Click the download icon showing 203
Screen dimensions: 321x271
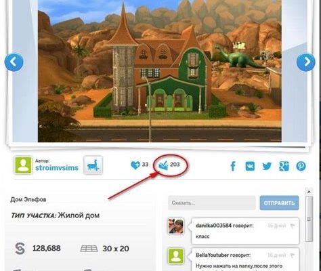click(x=163, y=165)
